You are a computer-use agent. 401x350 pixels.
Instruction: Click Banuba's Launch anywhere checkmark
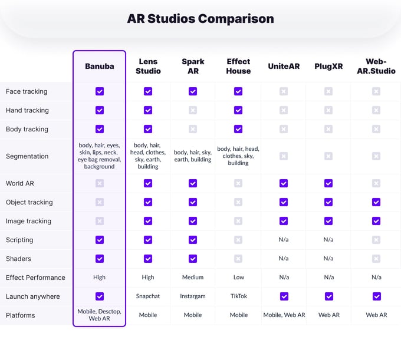point(100,296)
